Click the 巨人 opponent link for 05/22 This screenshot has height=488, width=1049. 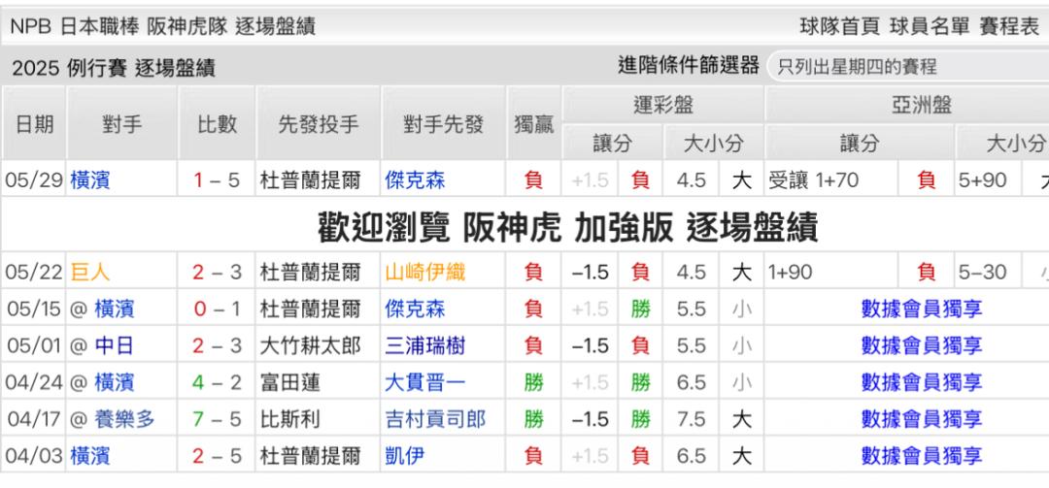90,272
